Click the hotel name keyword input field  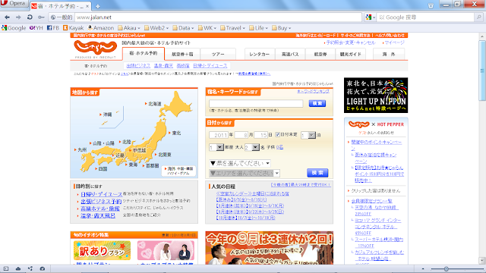pyautogui.click(x=256, y=103)
